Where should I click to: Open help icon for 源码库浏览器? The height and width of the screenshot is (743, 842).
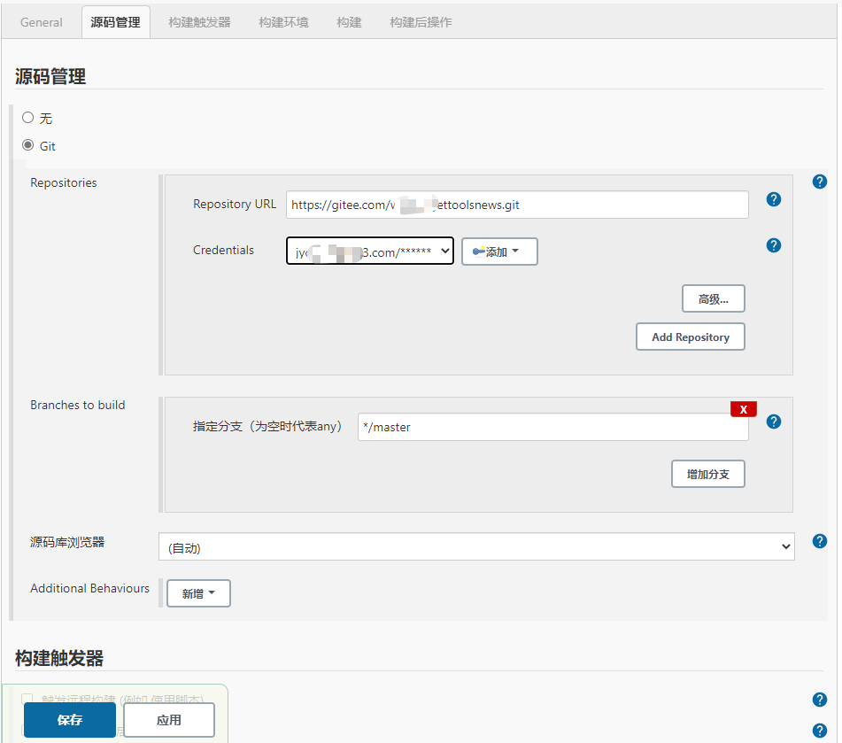click(820, 541)
